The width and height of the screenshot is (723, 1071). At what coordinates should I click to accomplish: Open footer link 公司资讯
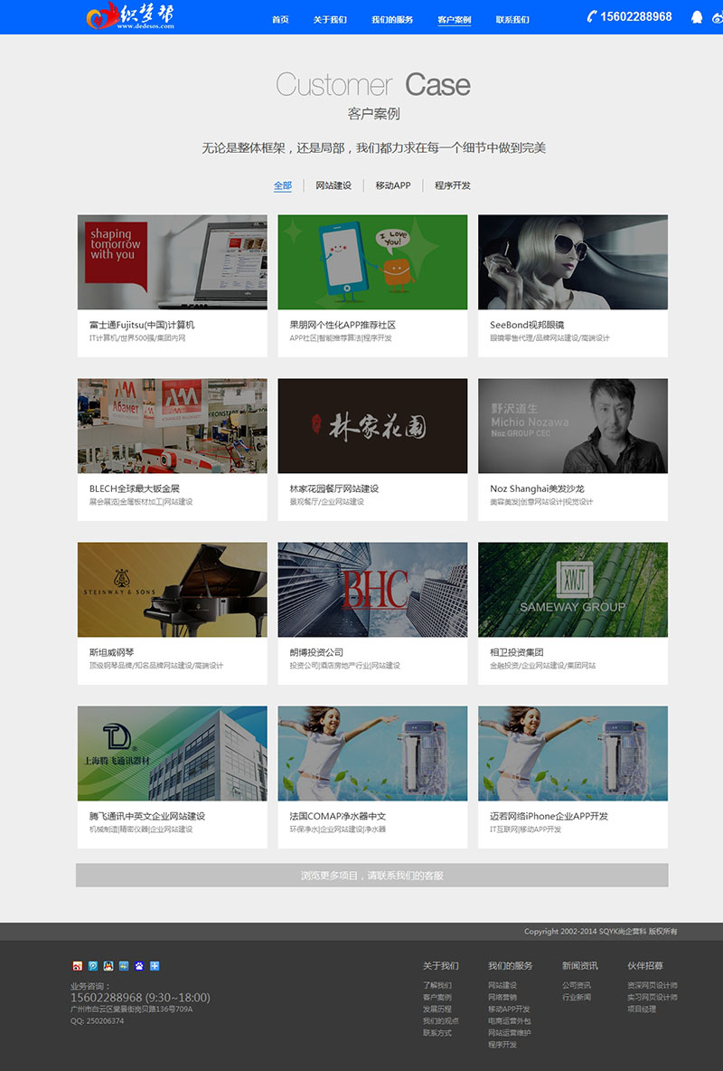577,986
